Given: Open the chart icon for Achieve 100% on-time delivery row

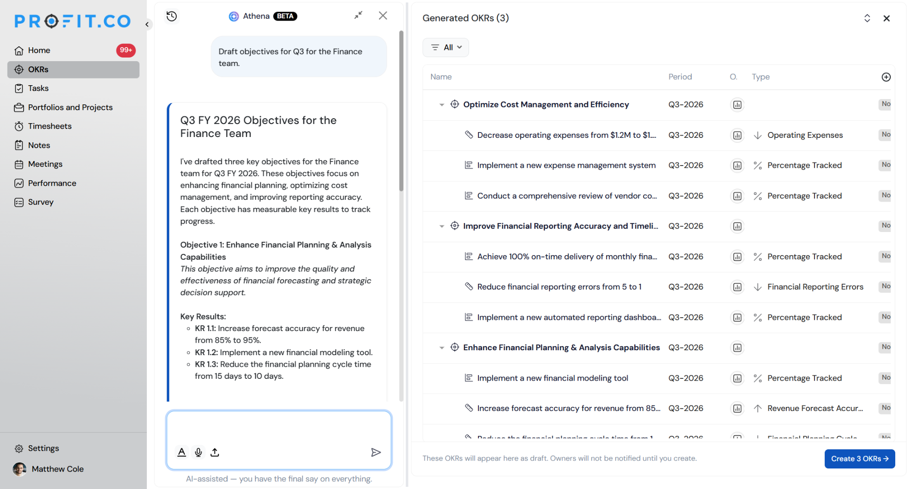Looking at the screenshot, I should tap(737, 257).
